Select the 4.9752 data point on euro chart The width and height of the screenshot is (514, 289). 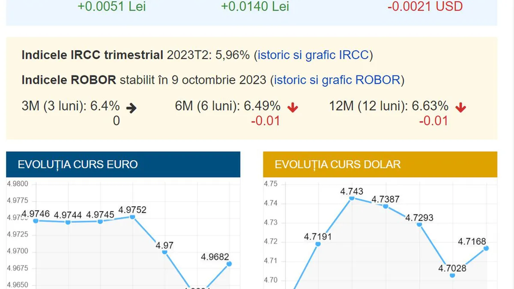[x=132, y=217]
